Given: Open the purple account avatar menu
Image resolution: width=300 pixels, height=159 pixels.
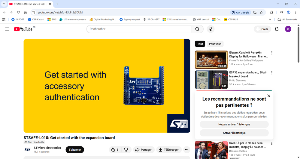Looking at the screenshot, I should tap(288, 29).
